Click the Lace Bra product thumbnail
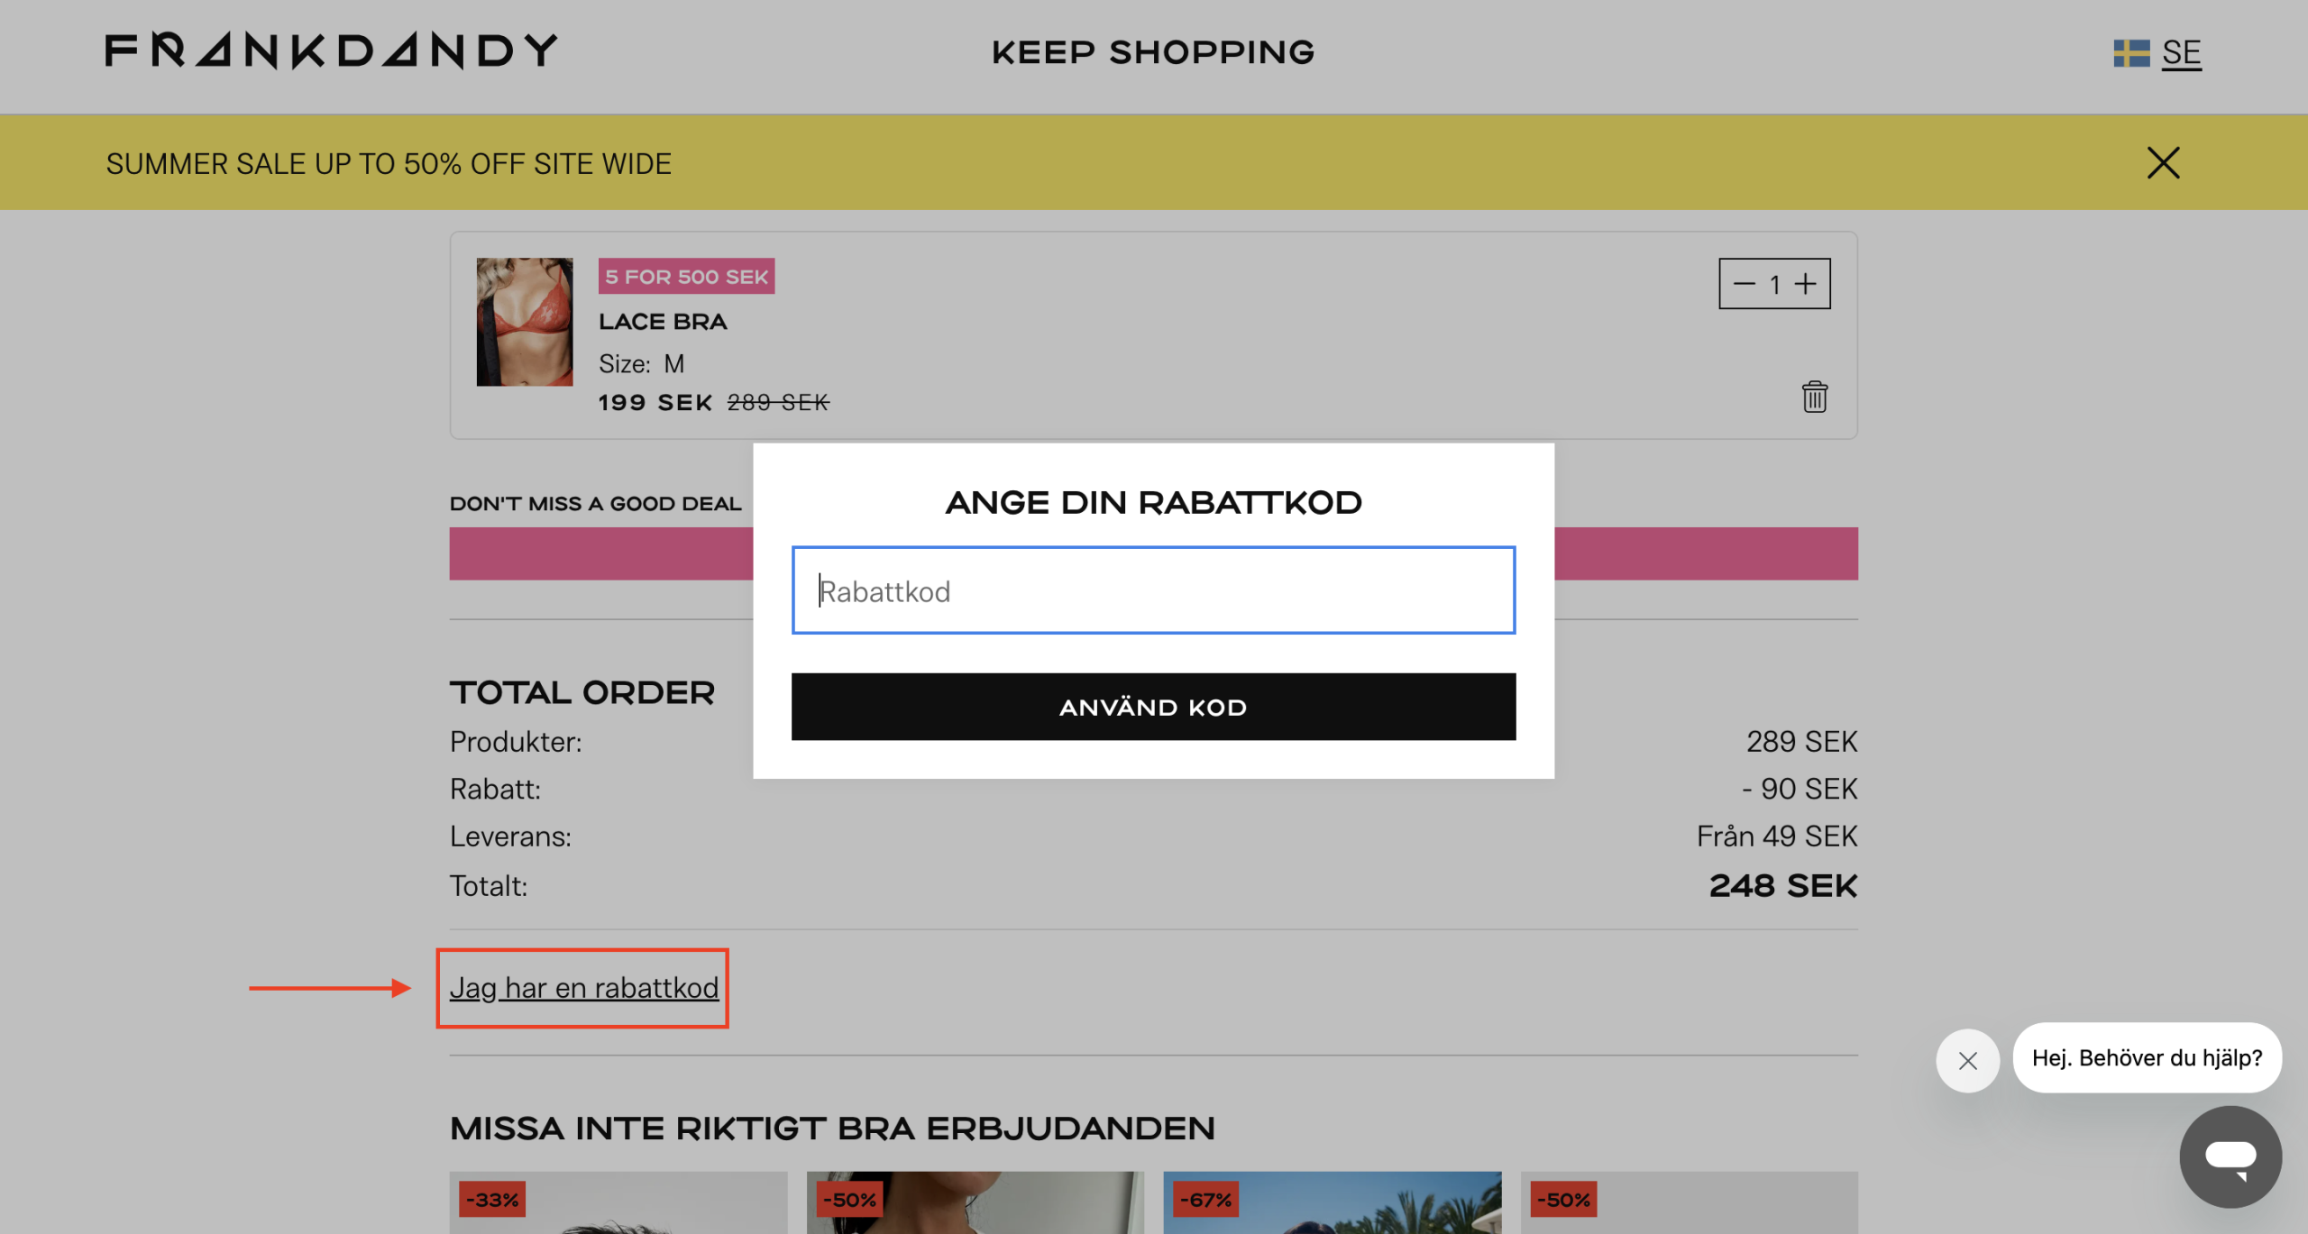 [524, 322]
